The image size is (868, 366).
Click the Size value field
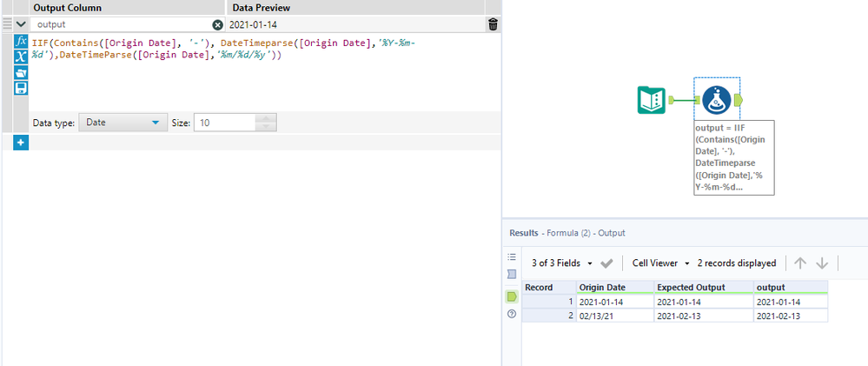pyautogui.click(x=225, y=123)
